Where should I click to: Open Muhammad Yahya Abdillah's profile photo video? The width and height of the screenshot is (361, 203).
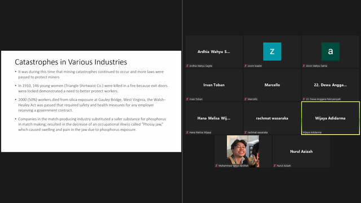coord(243,151)
